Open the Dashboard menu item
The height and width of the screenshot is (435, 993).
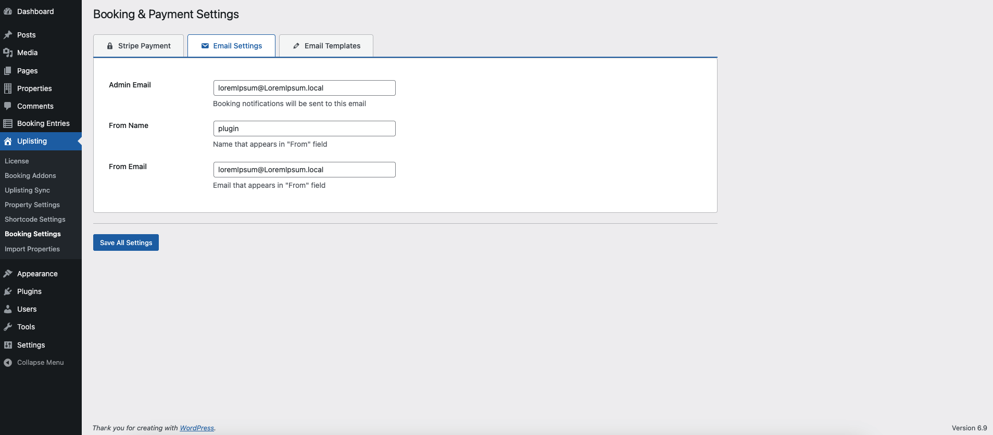pyautogui.click(x=41, y=11)
